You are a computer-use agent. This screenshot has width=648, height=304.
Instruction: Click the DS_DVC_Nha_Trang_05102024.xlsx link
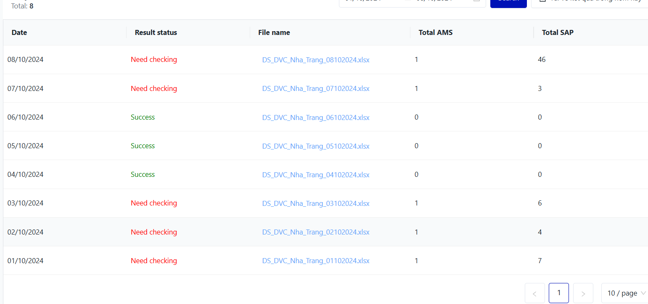click(x=316, y=146)
